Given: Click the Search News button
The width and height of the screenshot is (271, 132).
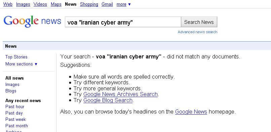Looking at the screenshot, I should tap(199, 22).
